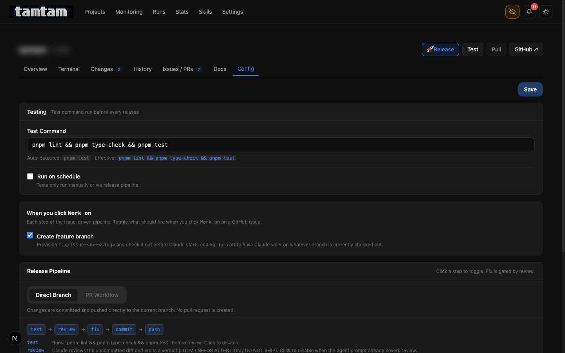565x353 pixels.
Task: Toggle the test pipeline step
Action: pyautogui.click(x=36, y=329)
